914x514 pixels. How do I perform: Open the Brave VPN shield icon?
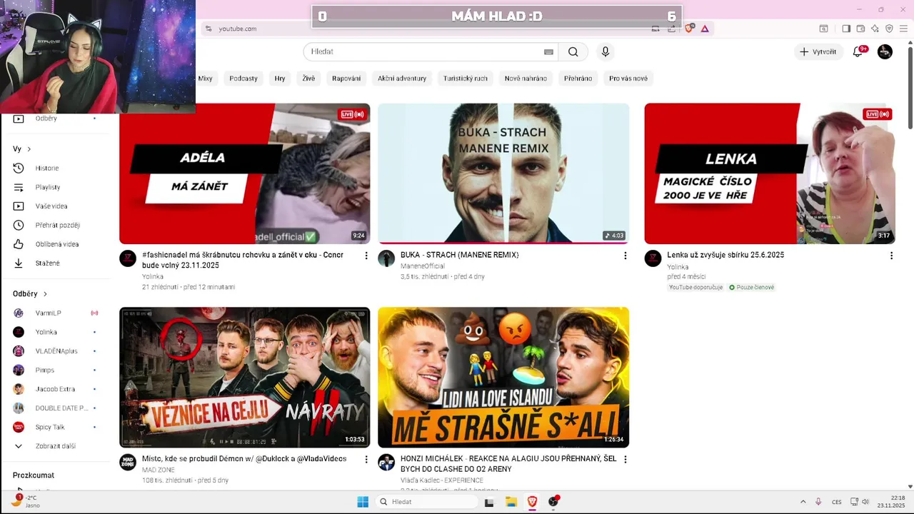[889, 29]
